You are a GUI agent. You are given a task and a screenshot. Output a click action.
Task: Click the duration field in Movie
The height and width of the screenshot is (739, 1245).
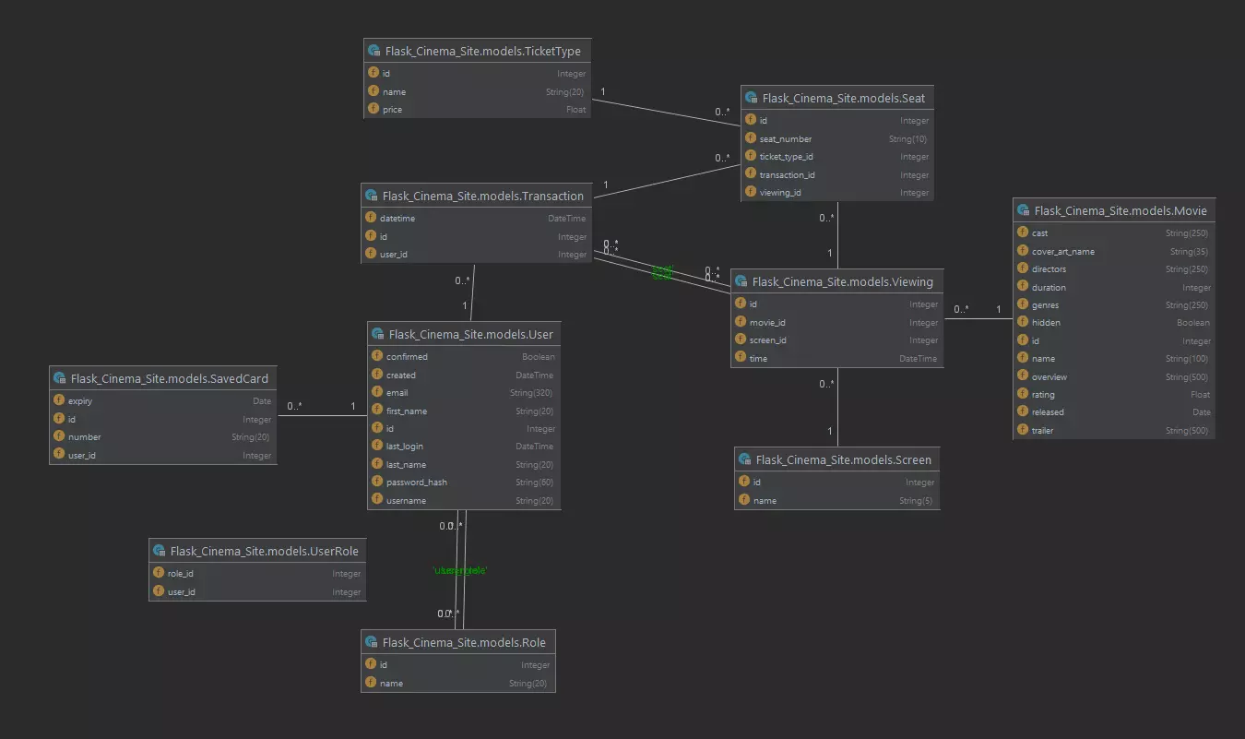pos(1114,287)
